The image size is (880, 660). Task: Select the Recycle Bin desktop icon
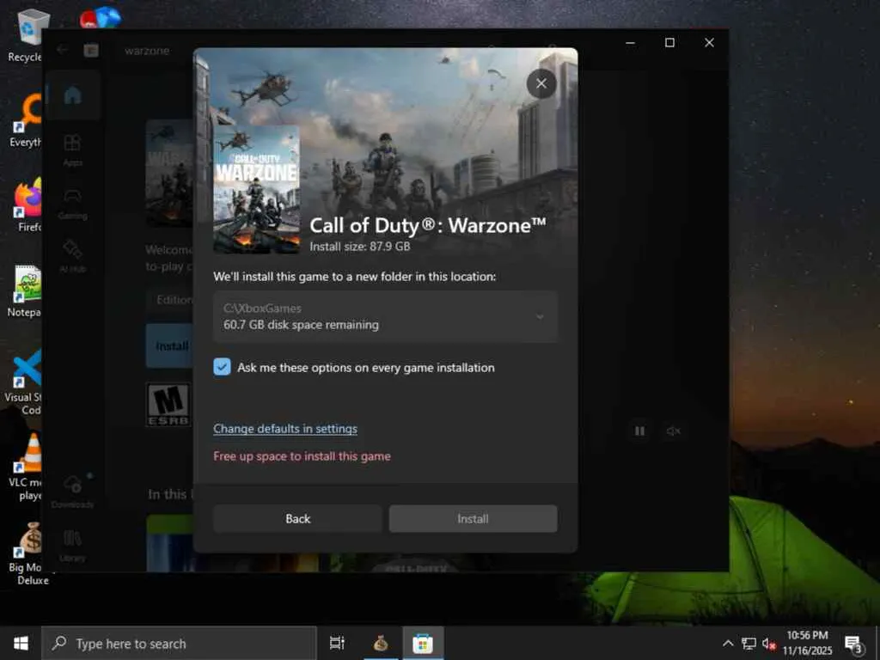(26, 35)
